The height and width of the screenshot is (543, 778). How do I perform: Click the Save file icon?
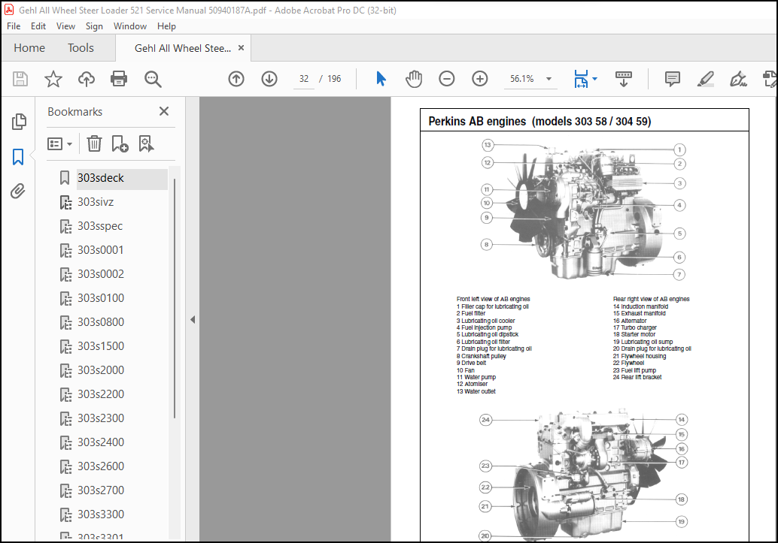click(20, 79)
